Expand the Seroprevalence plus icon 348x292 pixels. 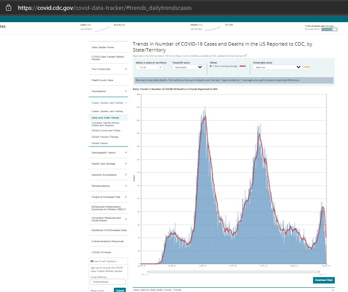125,186
